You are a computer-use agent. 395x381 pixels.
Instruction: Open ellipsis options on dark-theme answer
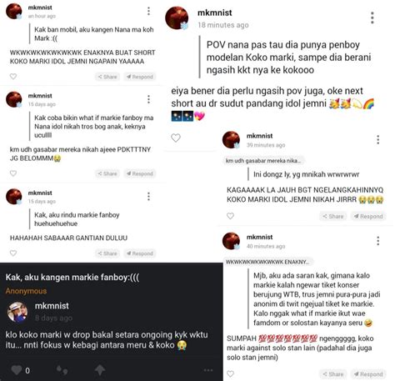click(x=208, y=370)
